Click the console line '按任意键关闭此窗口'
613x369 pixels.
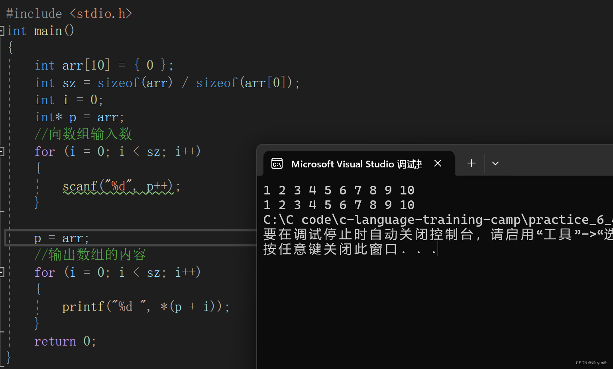(x=351, y=249)
